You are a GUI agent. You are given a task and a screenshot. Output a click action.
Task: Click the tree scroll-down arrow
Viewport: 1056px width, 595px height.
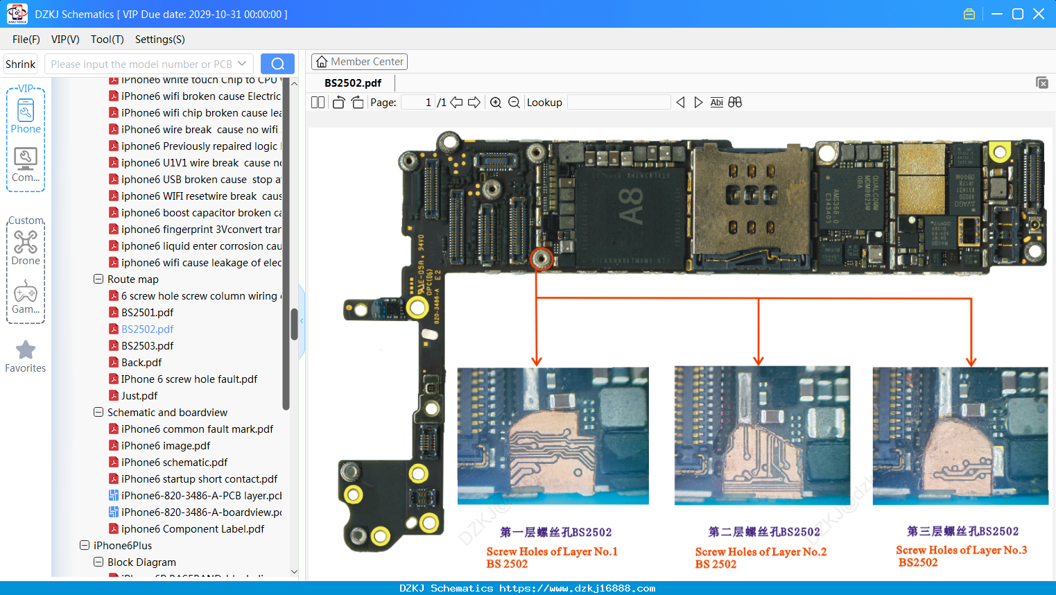[x=294, y=571]
